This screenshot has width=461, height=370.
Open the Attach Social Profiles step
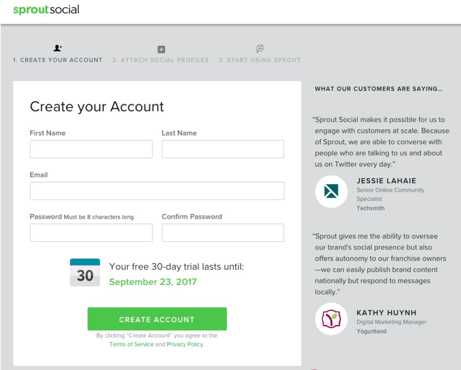[x=161, y=60]
